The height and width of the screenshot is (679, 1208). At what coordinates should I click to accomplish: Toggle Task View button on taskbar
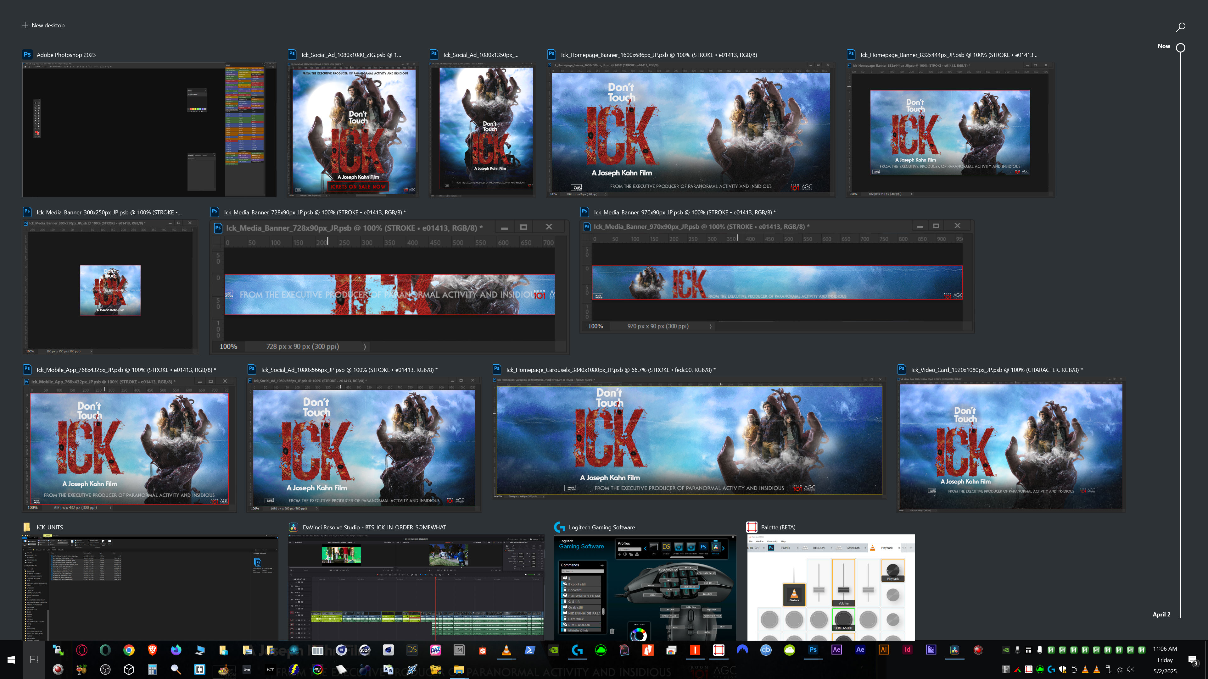point(34,659)
